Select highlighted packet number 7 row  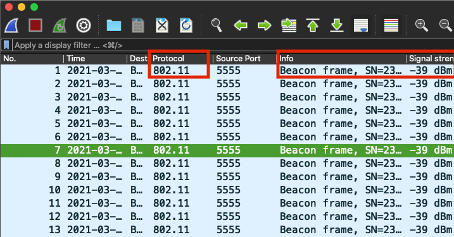click(227, 150)
